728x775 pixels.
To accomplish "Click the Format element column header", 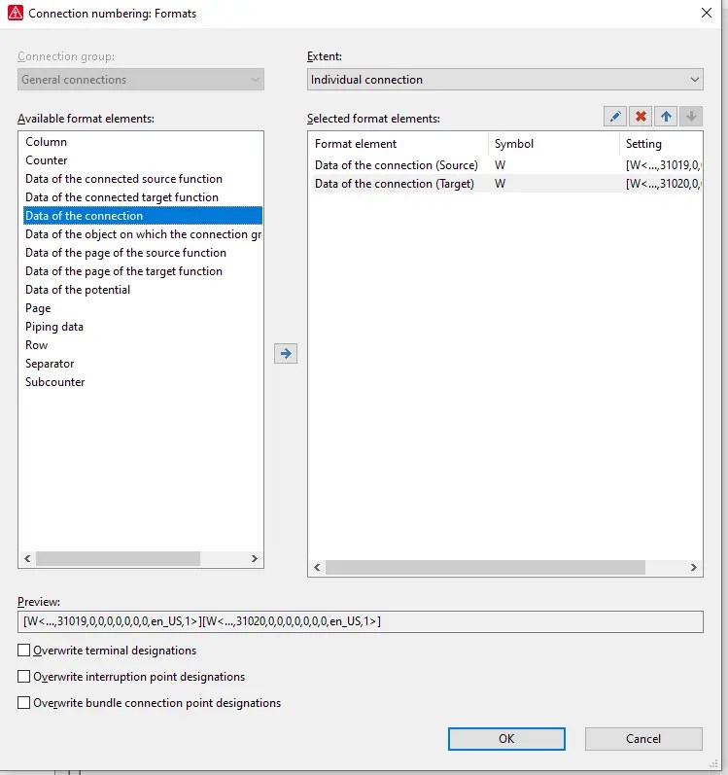I will pos(399,144).
